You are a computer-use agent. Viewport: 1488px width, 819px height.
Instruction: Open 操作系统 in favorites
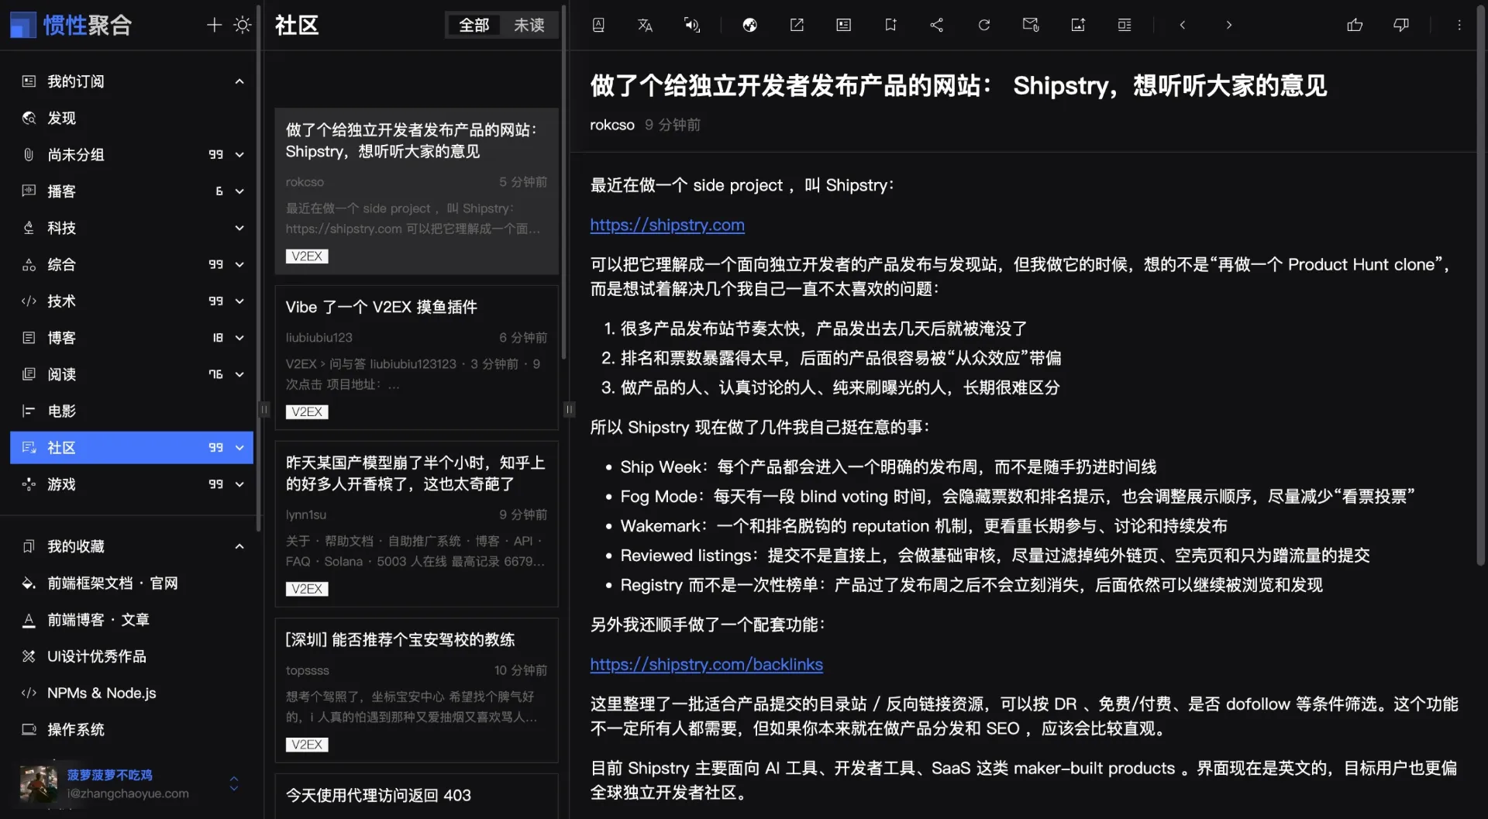[132, 729]
